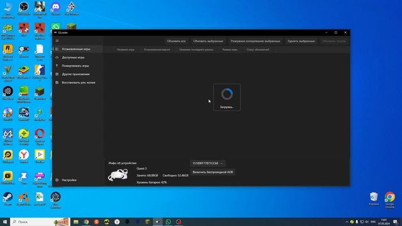Click the Quest 2 headset image
This screenshot has height=226, width=402.
(118, 175)
